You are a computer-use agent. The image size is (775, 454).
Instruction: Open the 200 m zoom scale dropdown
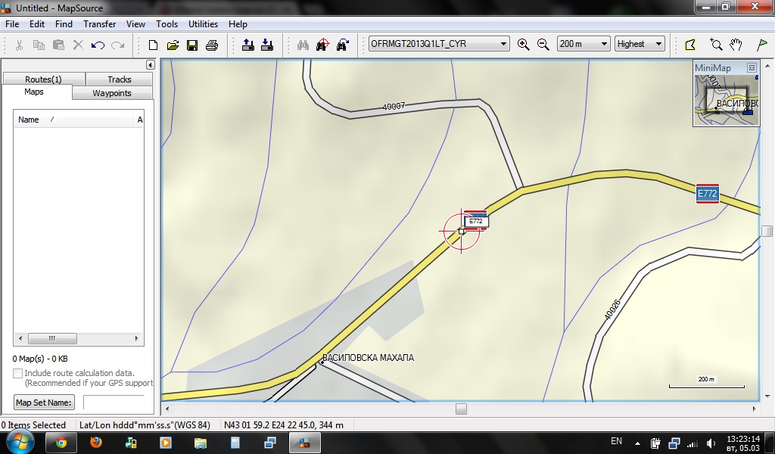point(584,43)
